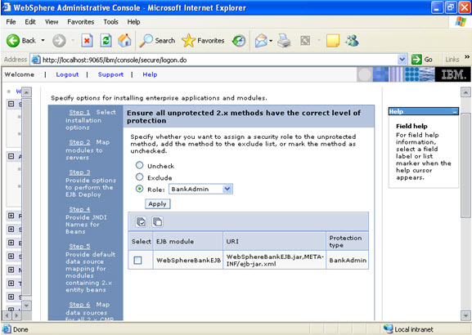Click the Links toolbar label
Image resolution: width=472 pixels, height=335 pixels.
tap(452, 60)
